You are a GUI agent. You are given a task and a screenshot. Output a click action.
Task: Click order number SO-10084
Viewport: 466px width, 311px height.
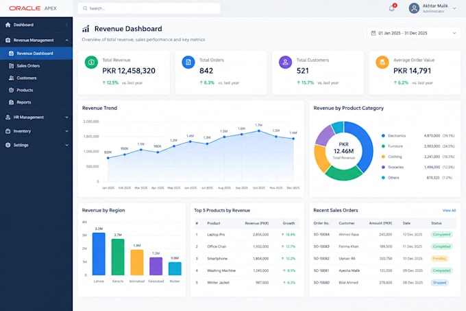click(x=321, y=235)
